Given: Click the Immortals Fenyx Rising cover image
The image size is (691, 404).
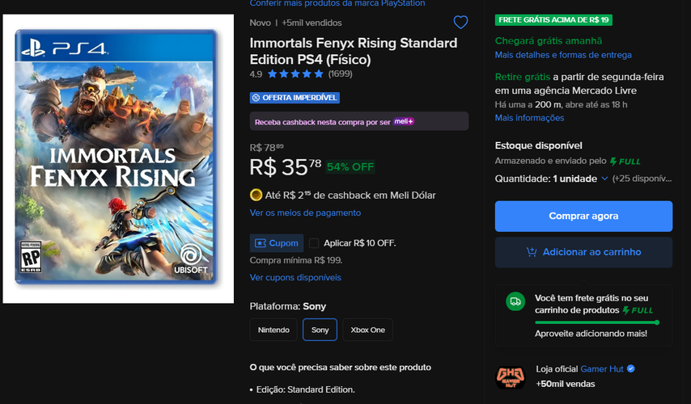Looking at the screenshot, I should coord(118,158).
